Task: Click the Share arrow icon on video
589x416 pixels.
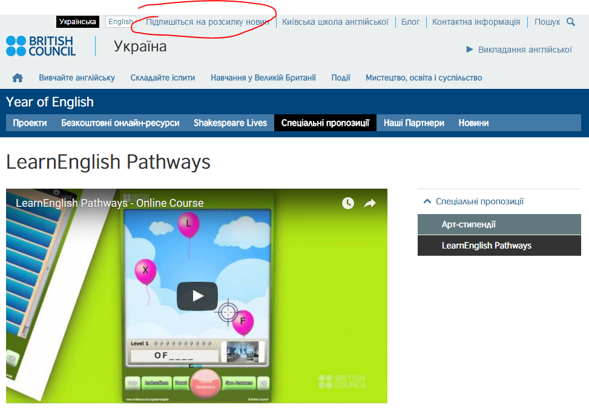Action: pos(370,203)
